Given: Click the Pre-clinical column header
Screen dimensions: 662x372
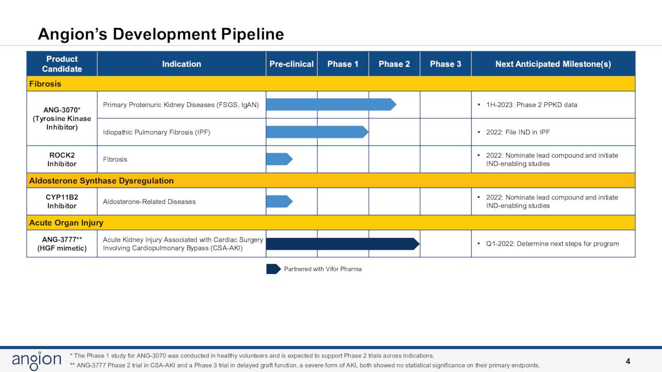Looking at the screenshot, I should (x=291, y=64).
